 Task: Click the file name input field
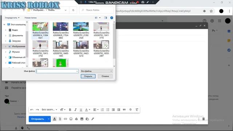57,71
